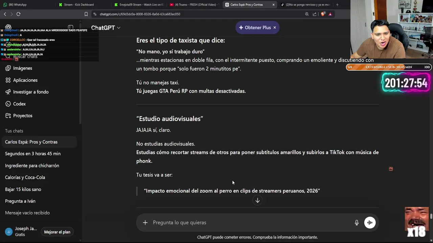Click the browser forward arrow

pyautogui.click(x=12, y=14)
